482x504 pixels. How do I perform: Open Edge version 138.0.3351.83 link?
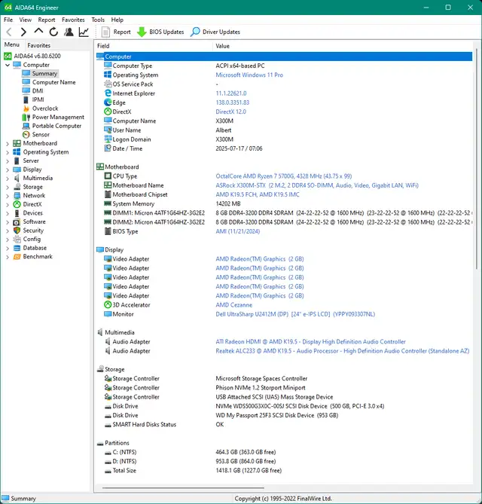click(232, 102)
